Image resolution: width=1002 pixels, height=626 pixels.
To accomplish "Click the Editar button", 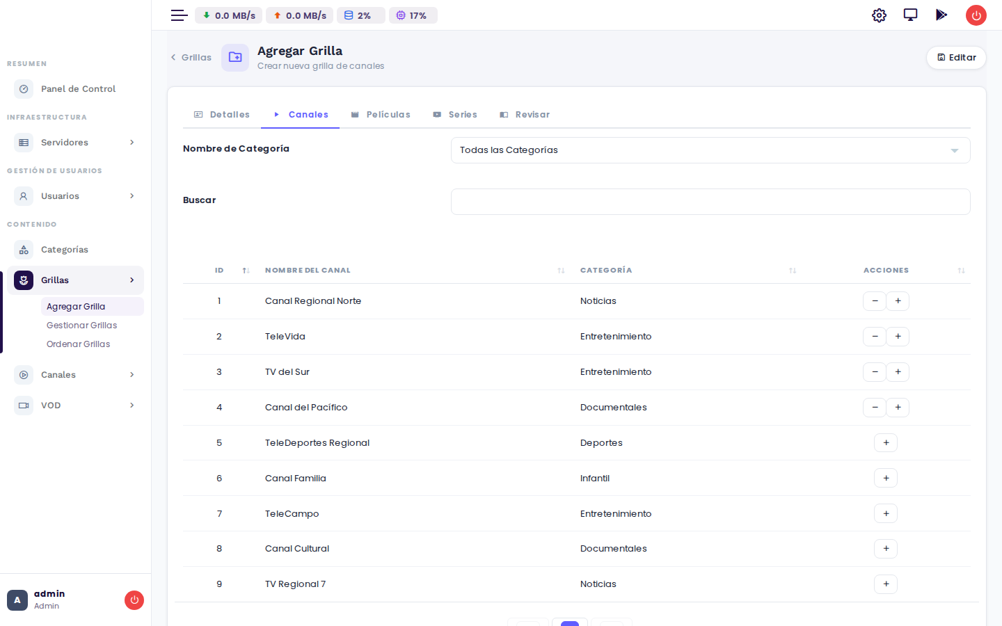I will pos(956,58).
